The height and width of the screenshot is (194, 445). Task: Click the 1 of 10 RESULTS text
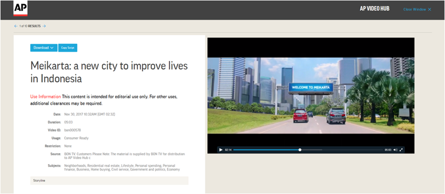click(30, 26)
